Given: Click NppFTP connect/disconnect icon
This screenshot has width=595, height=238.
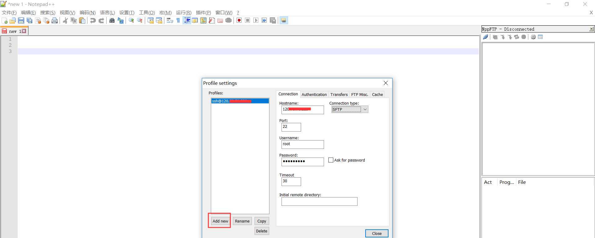Looking at the screenshot, I should tap(486, 37).
